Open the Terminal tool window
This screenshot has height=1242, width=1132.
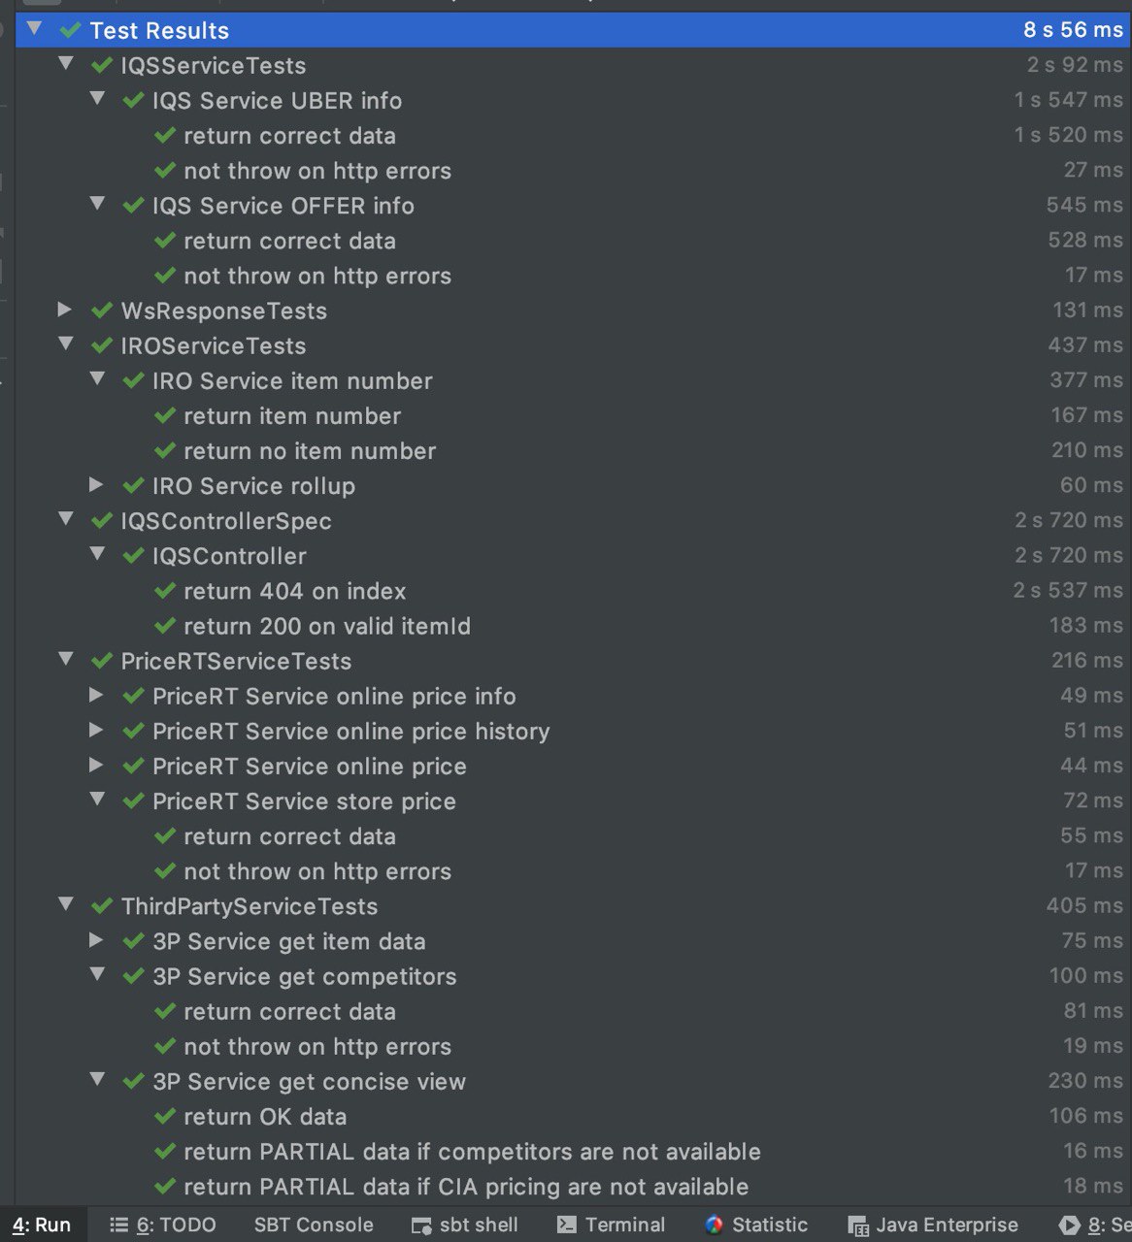[x=611, y=1225]
